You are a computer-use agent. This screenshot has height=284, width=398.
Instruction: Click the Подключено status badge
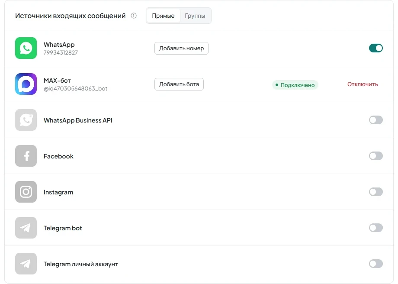(x=295, y=85)
